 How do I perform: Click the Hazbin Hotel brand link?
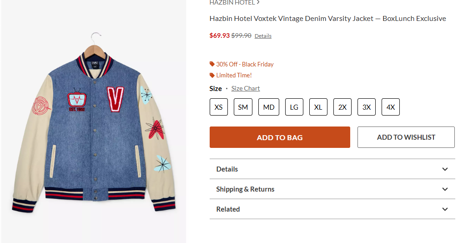tap(232, 2)
